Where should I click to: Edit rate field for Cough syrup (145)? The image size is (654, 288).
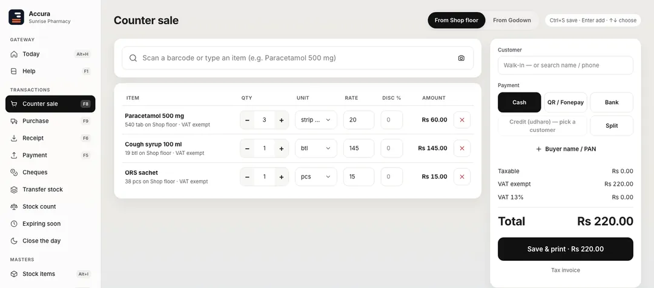[x=358, y=148]
